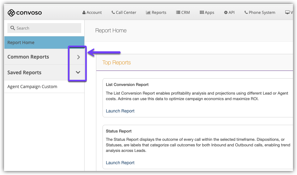This screenshot has height=175, width=297.
Task: Click the Status Report card title
Action: pyautogui.click(x=119, y=131)
